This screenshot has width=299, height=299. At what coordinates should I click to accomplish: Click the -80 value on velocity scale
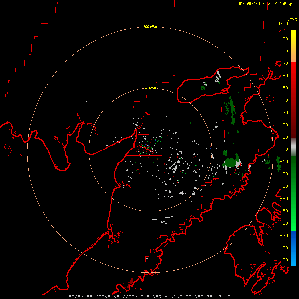(284, 248)
